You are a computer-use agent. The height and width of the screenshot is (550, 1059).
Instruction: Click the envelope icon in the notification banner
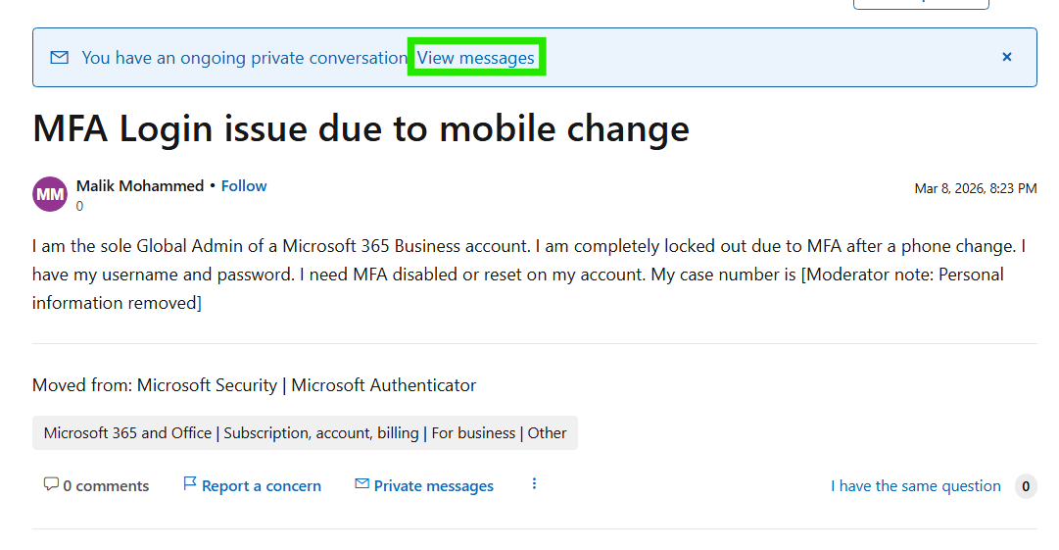59,58
